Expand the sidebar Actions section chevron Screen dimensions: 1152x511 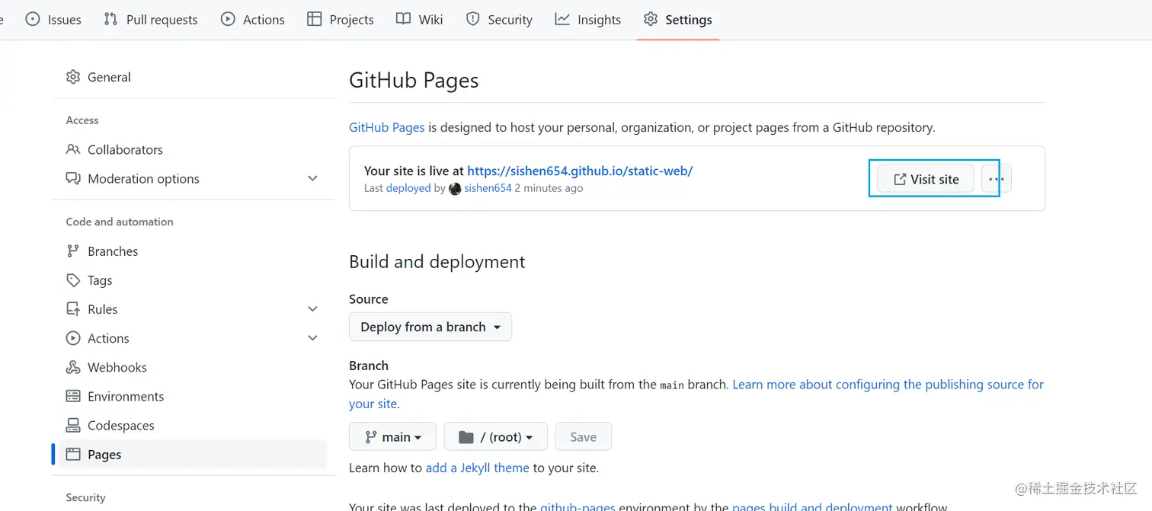[x=312, y=338]
